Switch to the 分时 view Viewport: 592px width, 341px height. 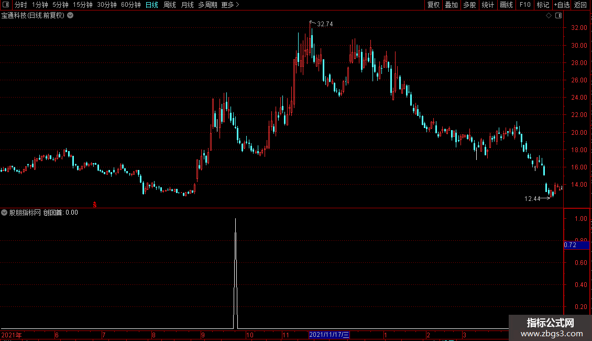tap(21, 5)
